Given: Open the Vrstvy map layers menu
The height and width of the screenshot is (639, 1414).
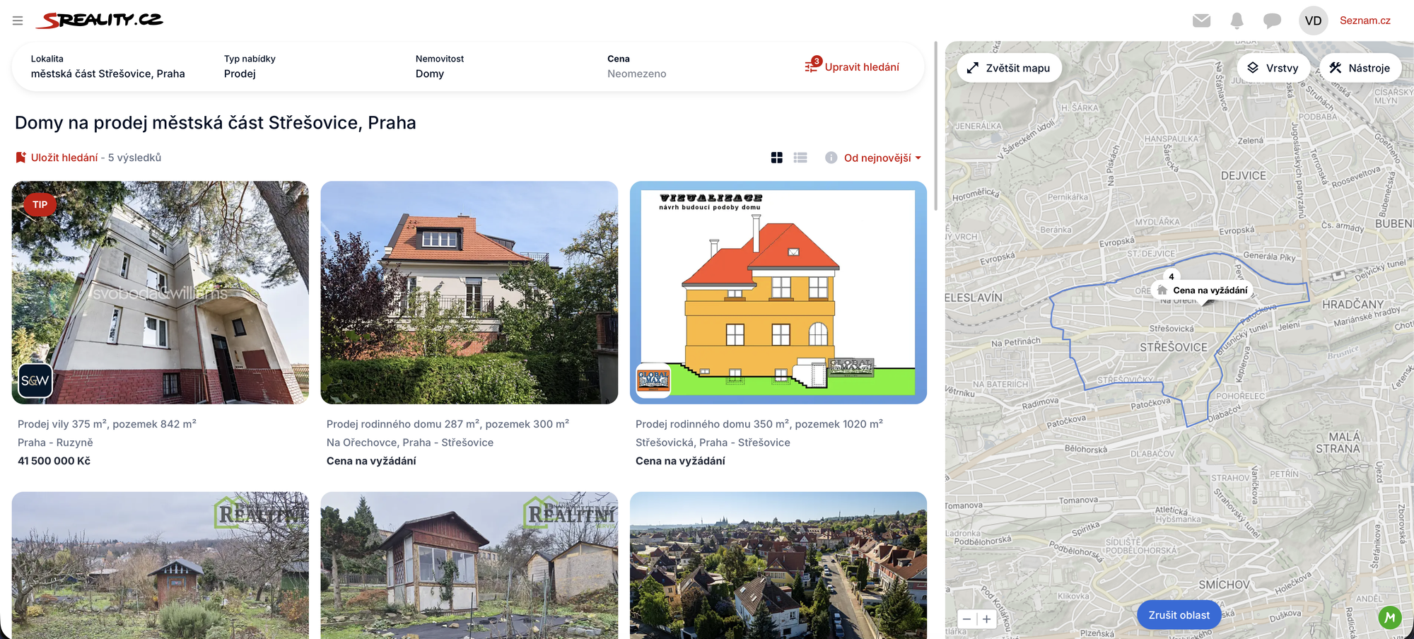Looking at the screenshot, I should pyautogui.click(x=1273, y=68).
